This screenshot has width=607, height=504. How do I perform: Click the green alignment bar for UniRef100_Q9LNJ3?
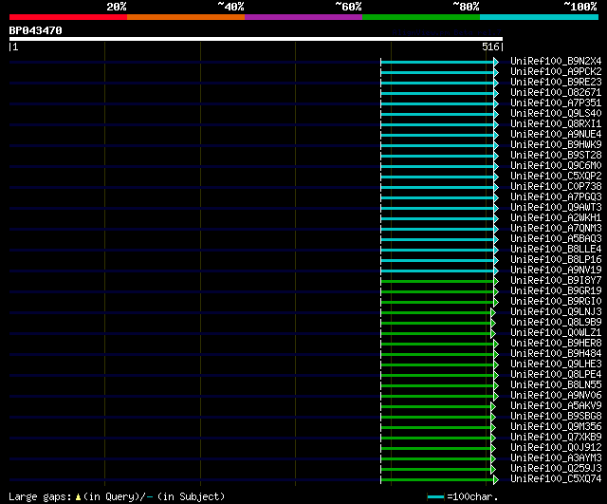pos(436,312)
